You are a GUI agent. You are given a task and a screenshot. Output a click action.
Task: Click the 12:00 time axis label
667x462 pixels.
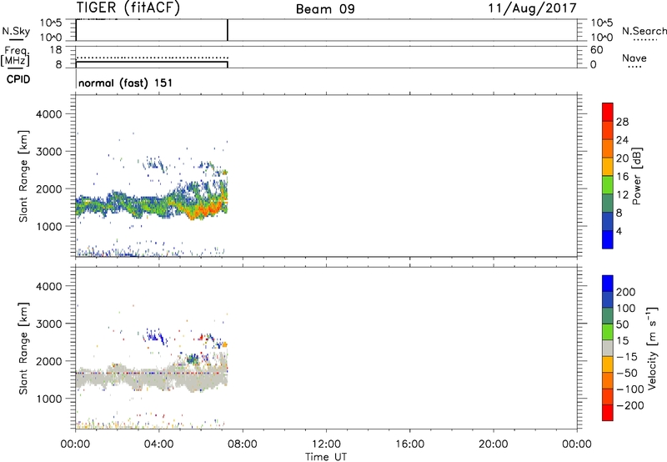tap(326, 444)
